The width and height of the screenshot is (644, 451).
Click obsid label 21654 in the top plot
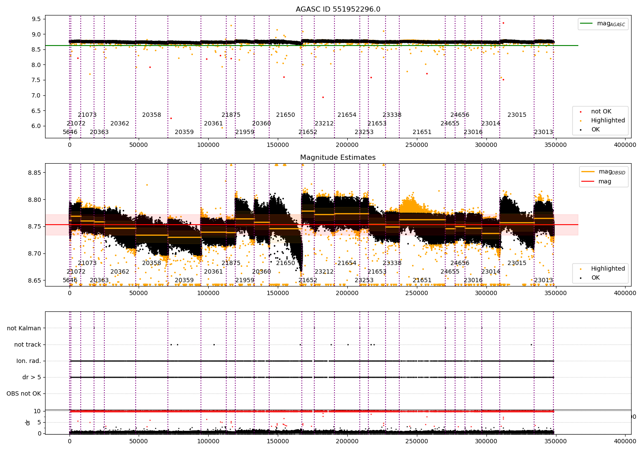tap(347, 115)
